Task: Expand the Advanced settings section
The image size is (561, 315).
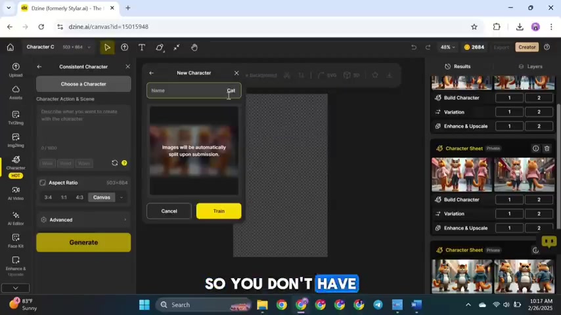Action: [x=83, y=220]
